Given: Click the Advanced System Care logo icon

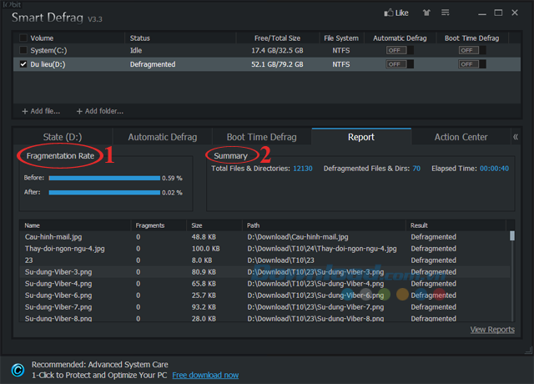Looking at the screenshot, I should 17,370.
